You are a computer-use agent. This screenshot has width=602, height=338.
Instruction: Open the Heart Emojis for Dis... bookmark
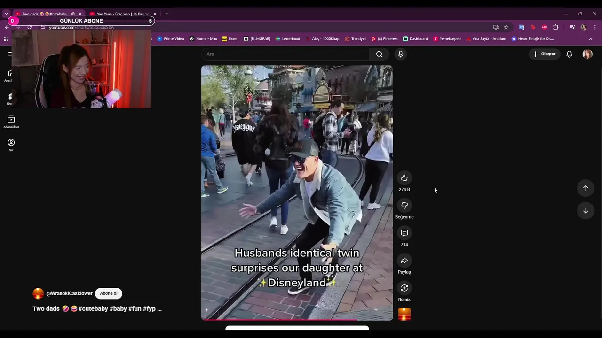tap(533, 39)
